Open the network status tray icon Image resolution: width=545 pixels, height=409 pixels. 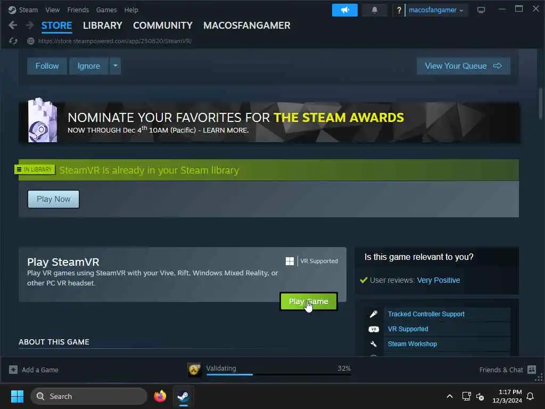(466, 396)
